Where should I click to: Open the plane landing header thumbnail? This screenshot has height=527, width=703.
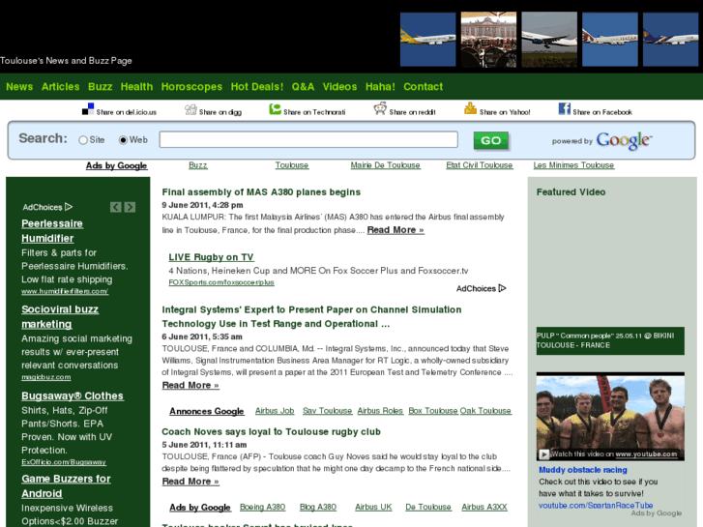[x=549, y=40]
